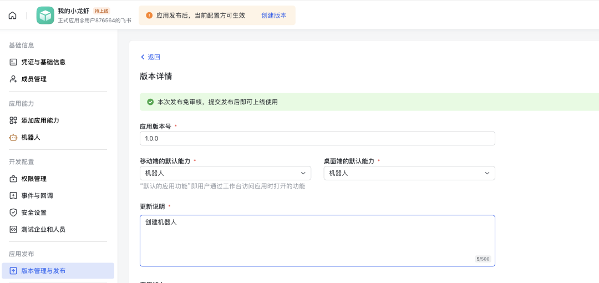This screenshot has width=599, height=283.
Task: Select 版本管理与发布 menu item
Action: [58, 271]
